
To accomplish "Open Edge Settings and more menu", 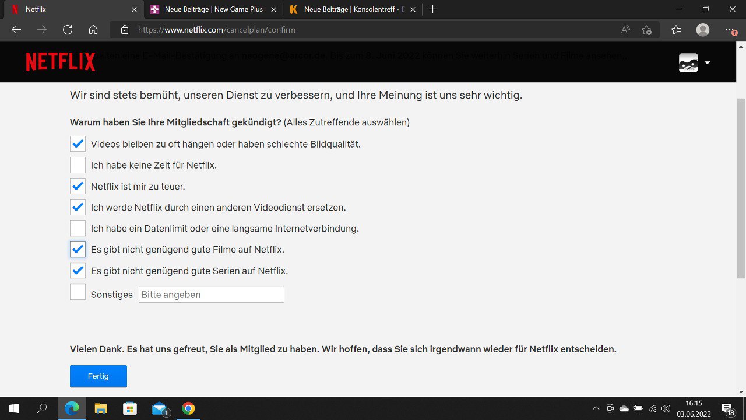I will point(730,30).
